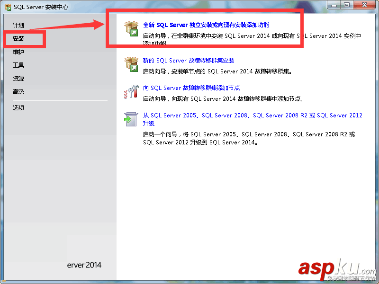Click 新的 SQL Server 故障转移群集安装 link
The height and width of the screenshot is (284, 379).
pyautogui.click(x=189, y=61)
